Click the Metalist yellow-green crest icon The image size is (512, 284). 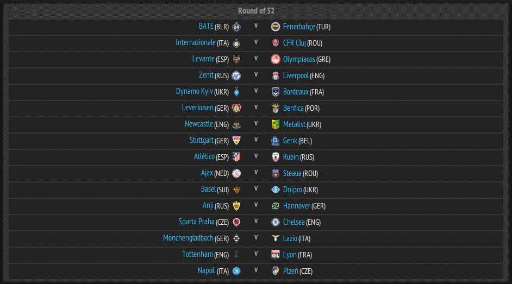coord(276,124)
